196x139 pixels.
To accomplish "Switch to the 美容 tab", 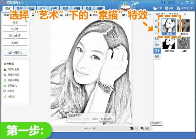I will (20, 8).
